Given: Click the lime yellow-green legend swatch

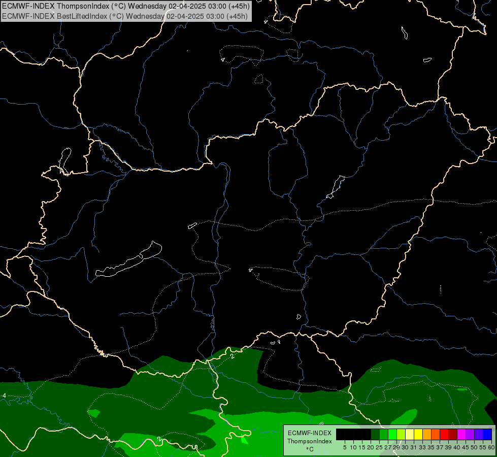Looking at the screenshot, I should 401,434.
